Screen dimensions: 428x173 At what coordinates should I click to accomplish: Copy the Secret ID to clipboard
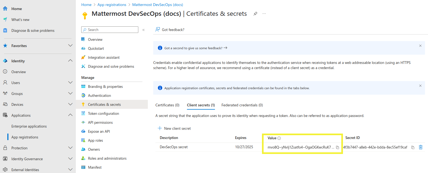point(413,147)
